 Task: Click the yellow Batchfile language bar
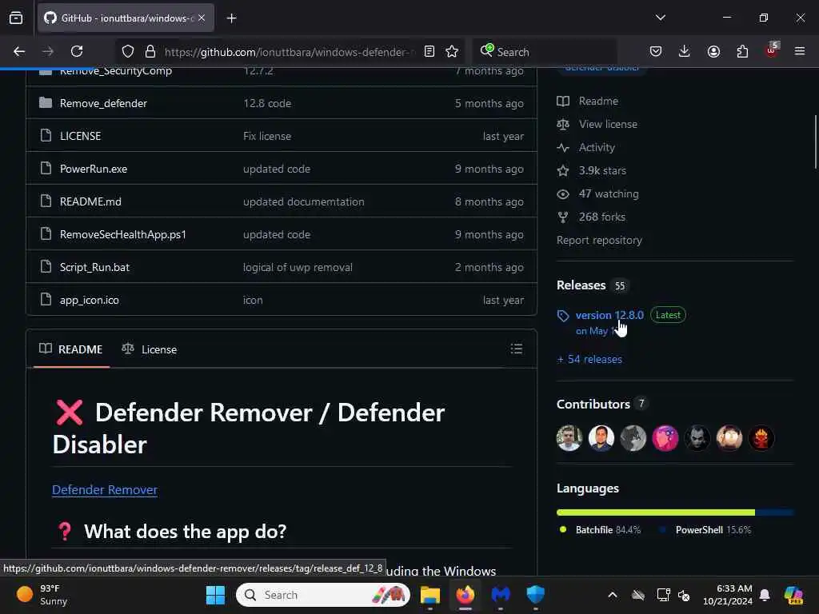coord(656,512)
